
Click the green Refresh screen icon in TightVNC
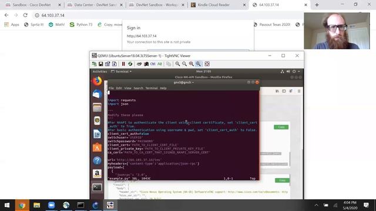click(130, 64)
